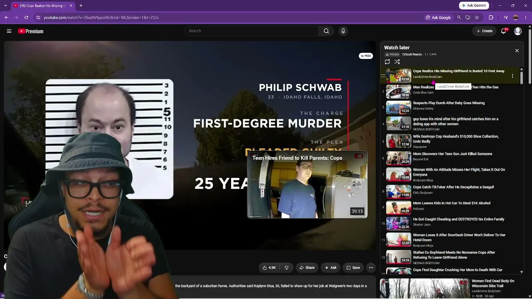Like the video with 4.9K likes

[269, 268]
